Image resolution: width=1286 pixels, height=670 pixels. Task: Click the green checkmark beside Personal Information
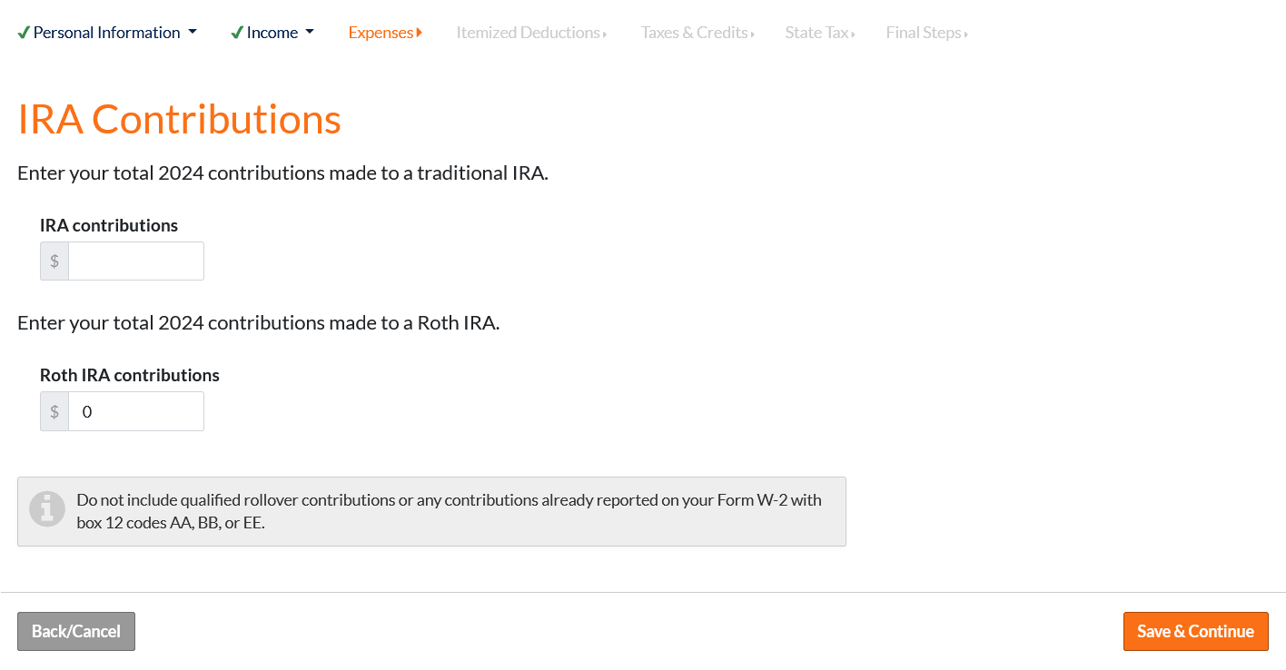pyautogui.click(x=24, y=33)
